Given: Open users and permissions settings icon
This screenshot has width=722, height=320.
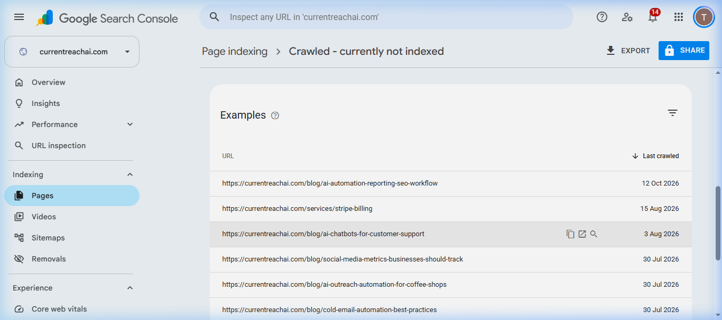Looking at the screenshot, I should (627, 17).
